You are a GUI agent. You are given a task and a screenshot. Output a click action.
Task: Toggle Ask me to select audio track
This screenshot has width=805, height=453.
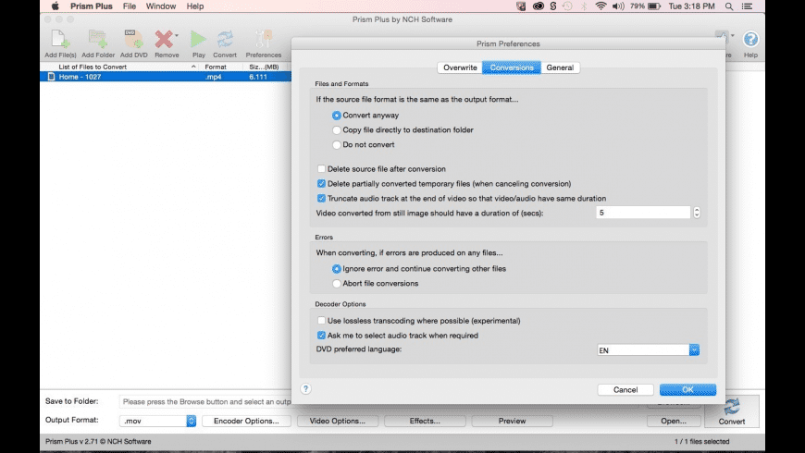tap(321, 336)
